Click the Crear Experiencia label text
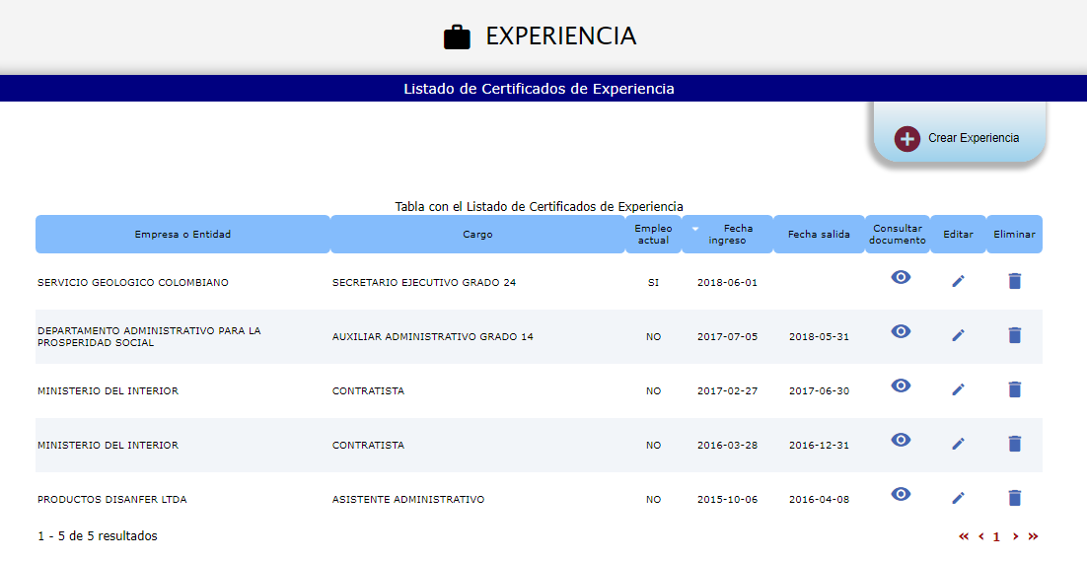The width and height of the screenshot is (1087, 561). pos(974,138)
